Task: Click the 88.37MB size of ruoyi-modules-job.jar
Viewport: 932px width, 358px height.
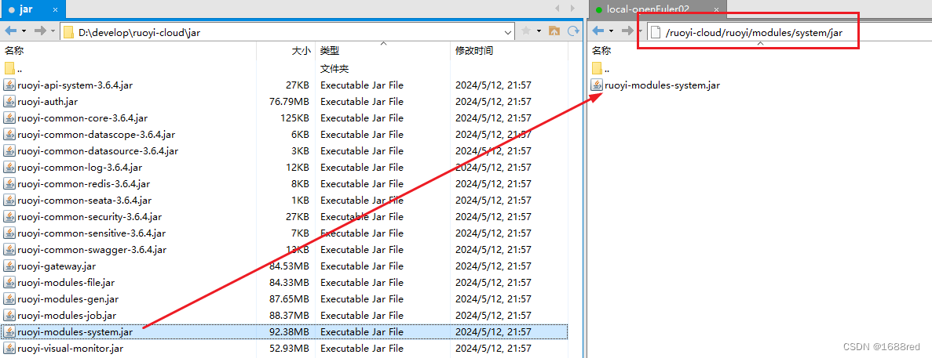Action: 289,316
